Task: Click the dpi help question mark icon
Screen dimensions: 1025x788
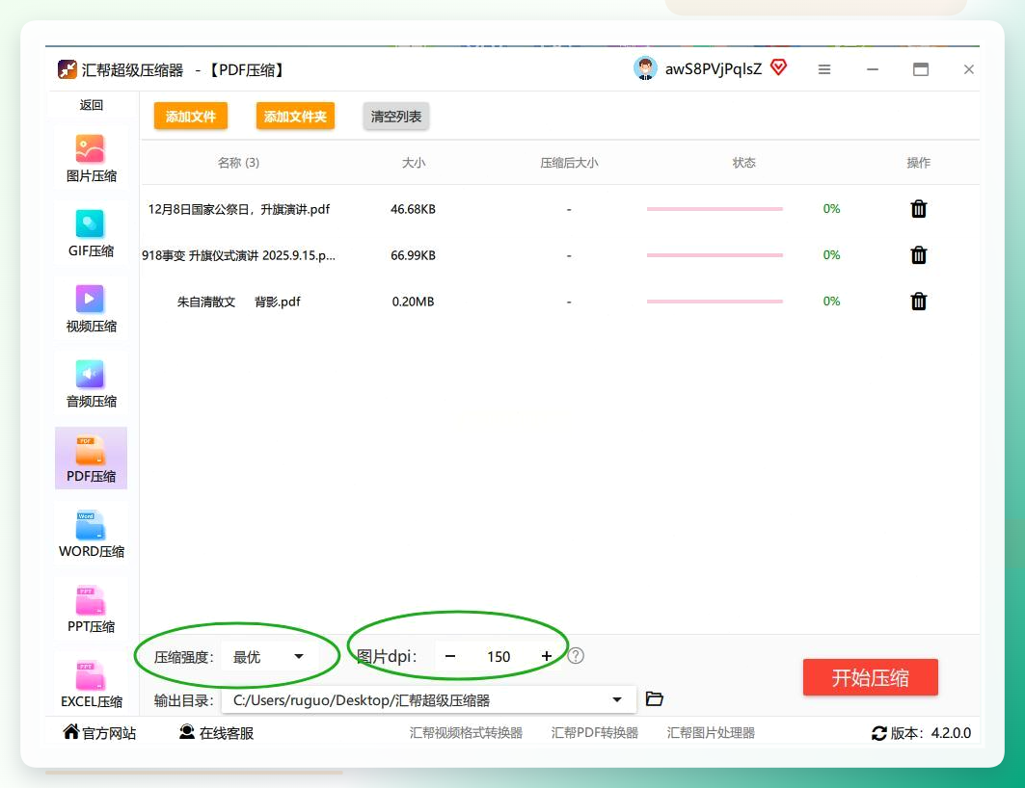Action: [576, 655]
